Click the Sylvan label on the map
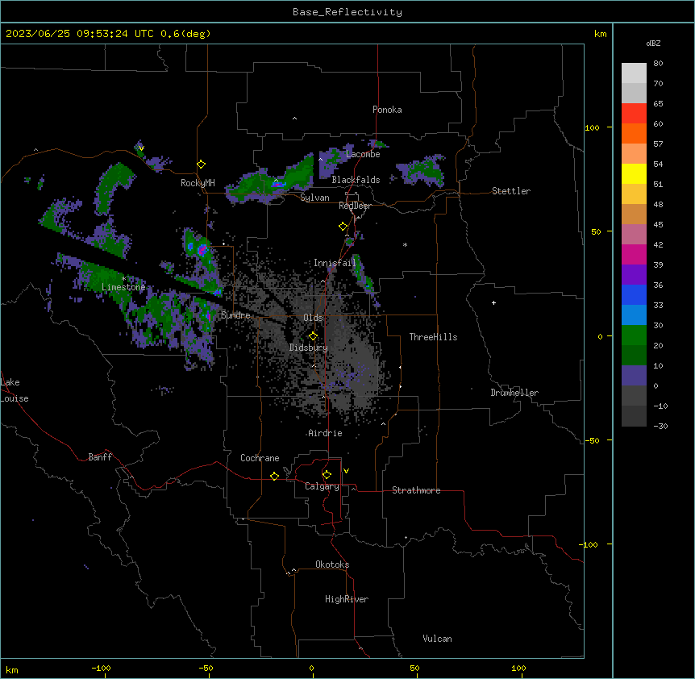Screen dimensions: 695x679 click(x=314, y=198)
